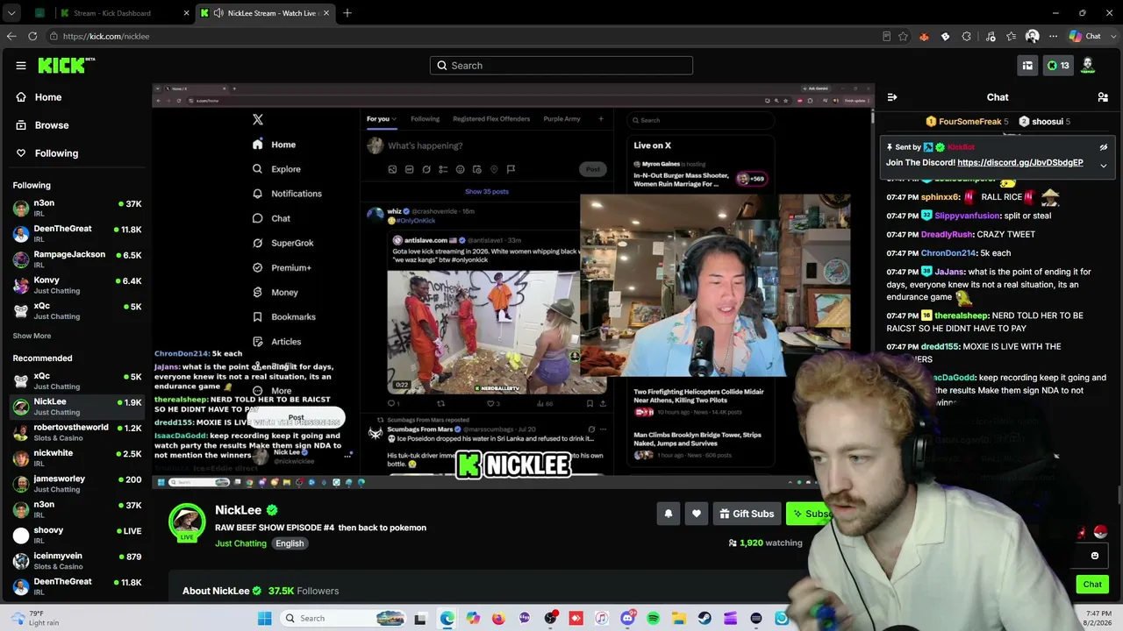This screenshot has height=631, width=1123.
Task: Open Konvy channel in sidebar
Action: point(77,286)
